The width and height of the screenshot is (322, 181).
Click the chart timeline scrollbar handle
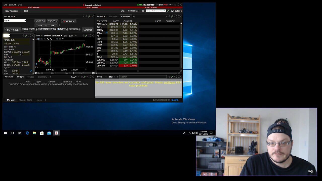coord(73,73)
